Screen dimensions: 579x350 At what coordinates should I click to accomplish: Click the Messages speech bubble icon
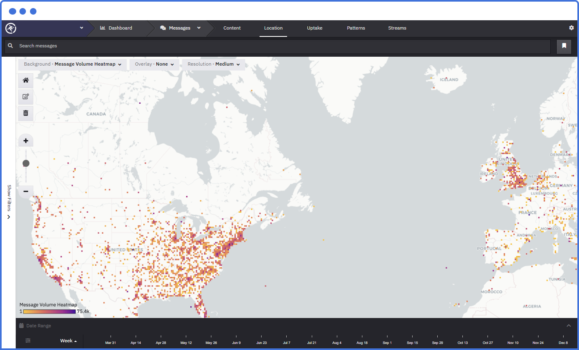(163, 28)
